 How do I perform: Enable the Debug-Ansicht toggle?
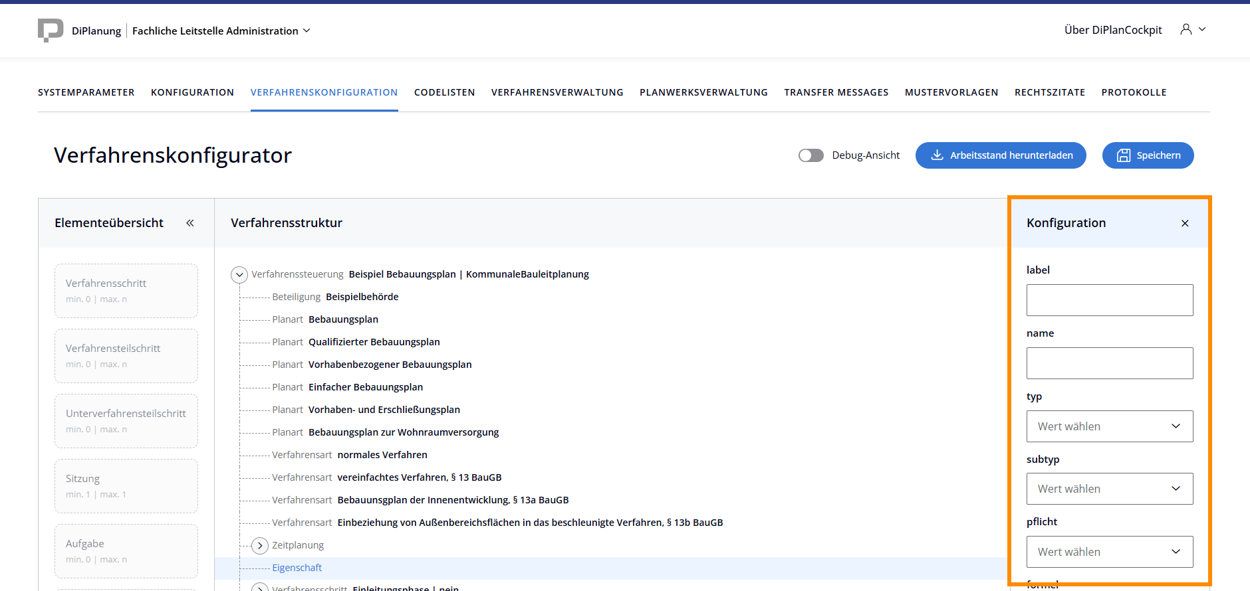coord(811,155)
